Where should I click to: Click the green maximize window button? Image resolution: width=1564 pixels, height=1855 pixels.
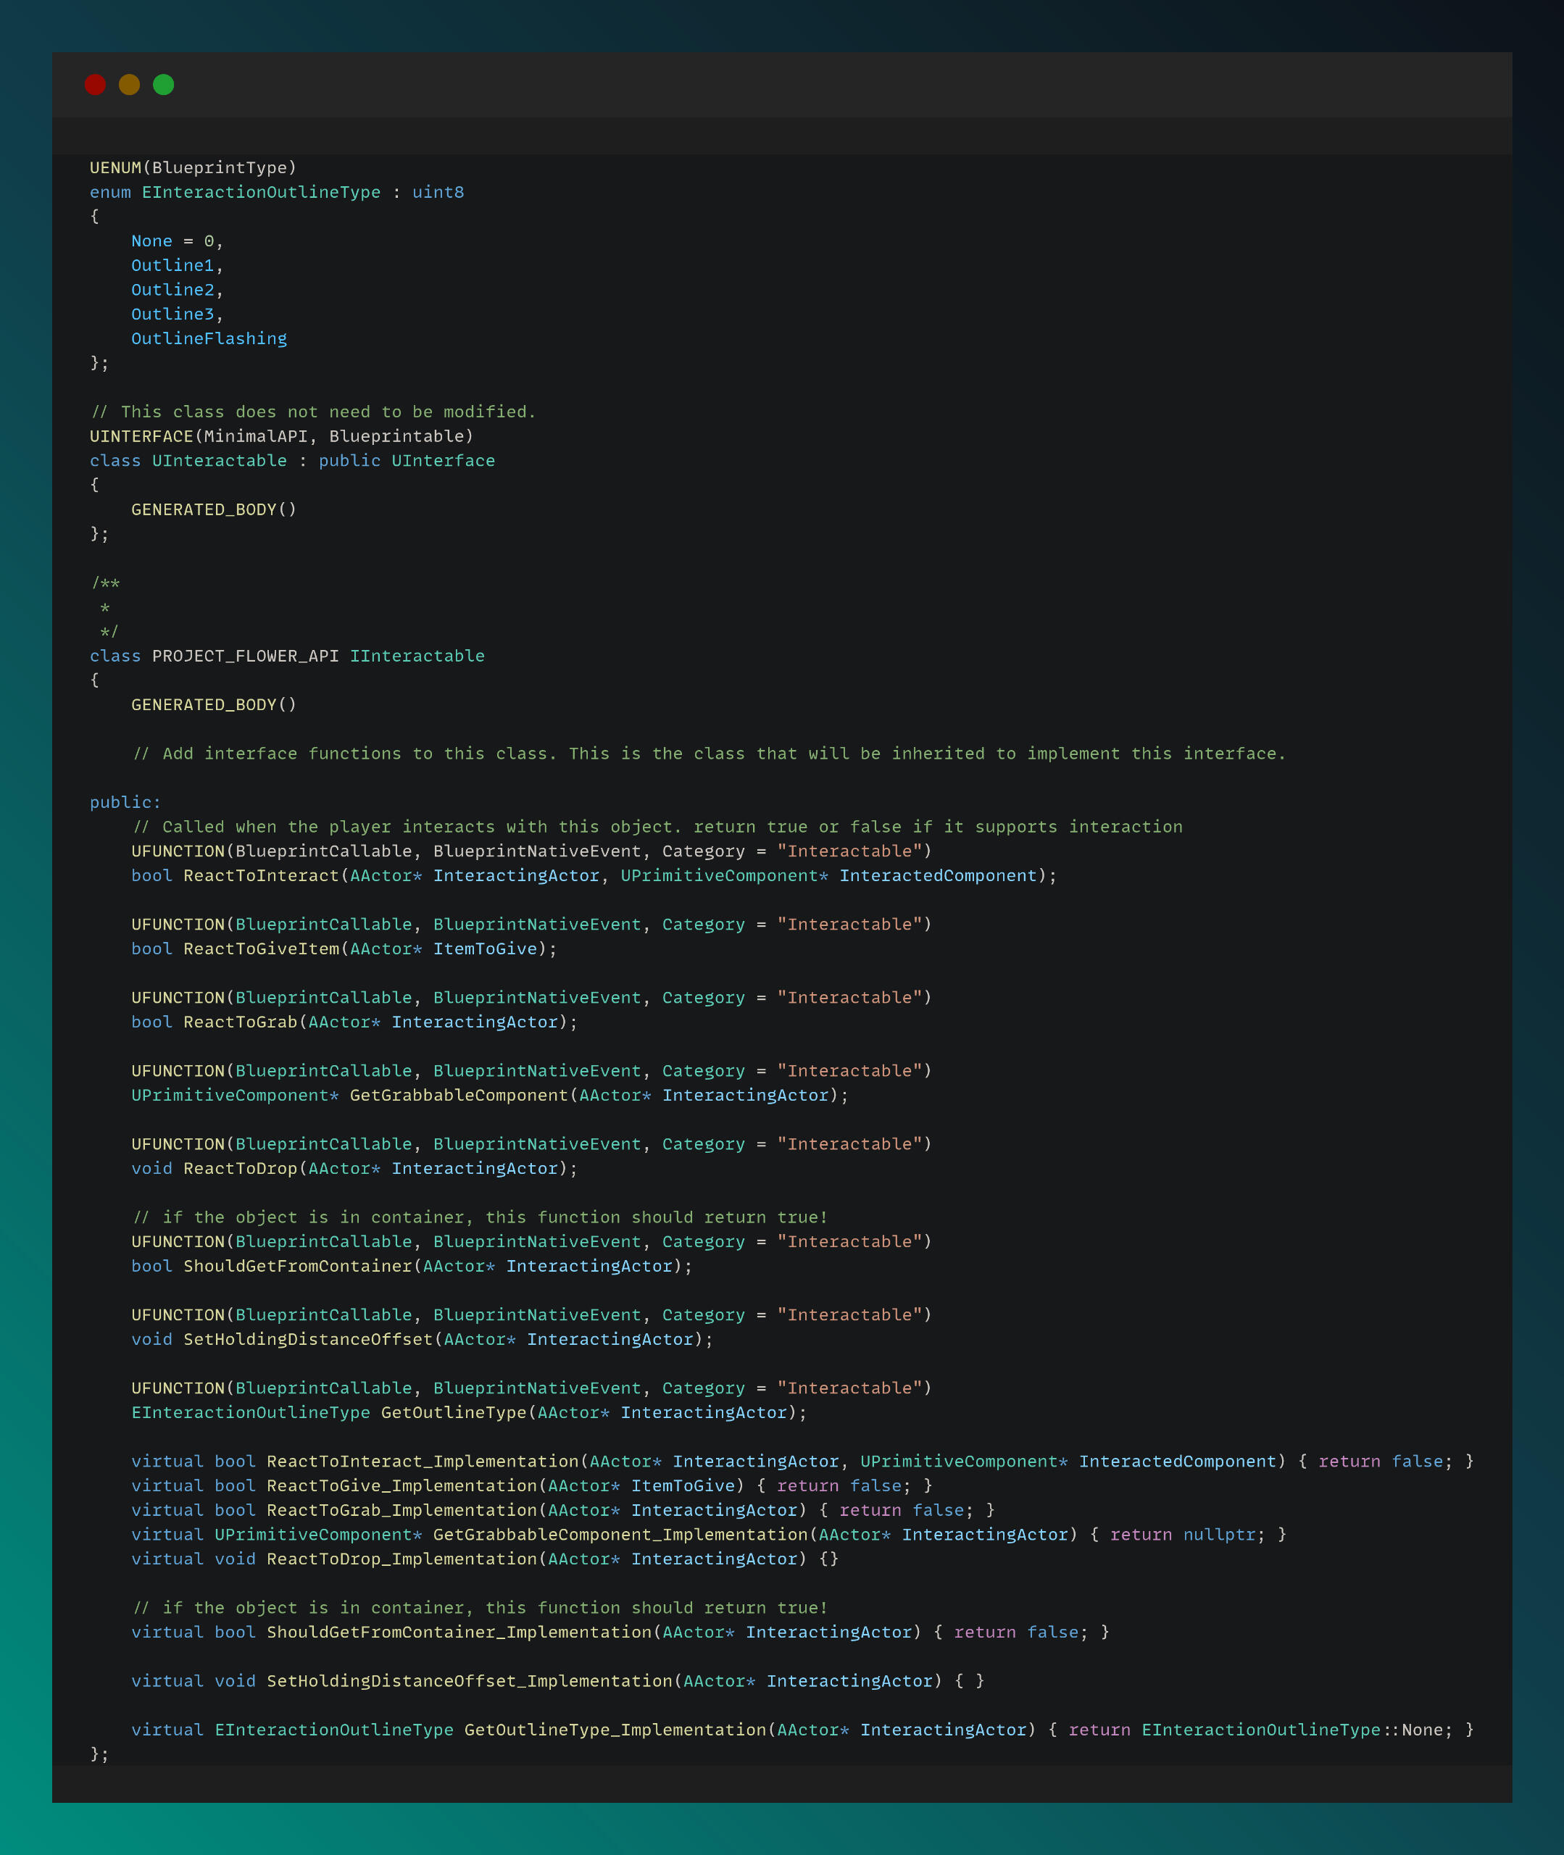[163, 84]
